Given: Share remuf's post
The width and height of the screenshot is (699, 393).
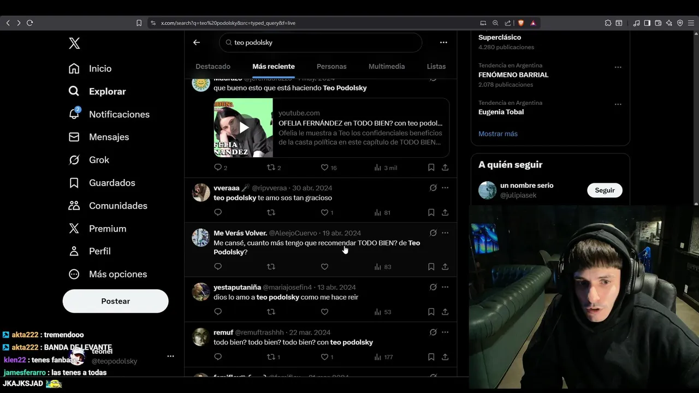Looking at the screenshot, I should (445, 357).
